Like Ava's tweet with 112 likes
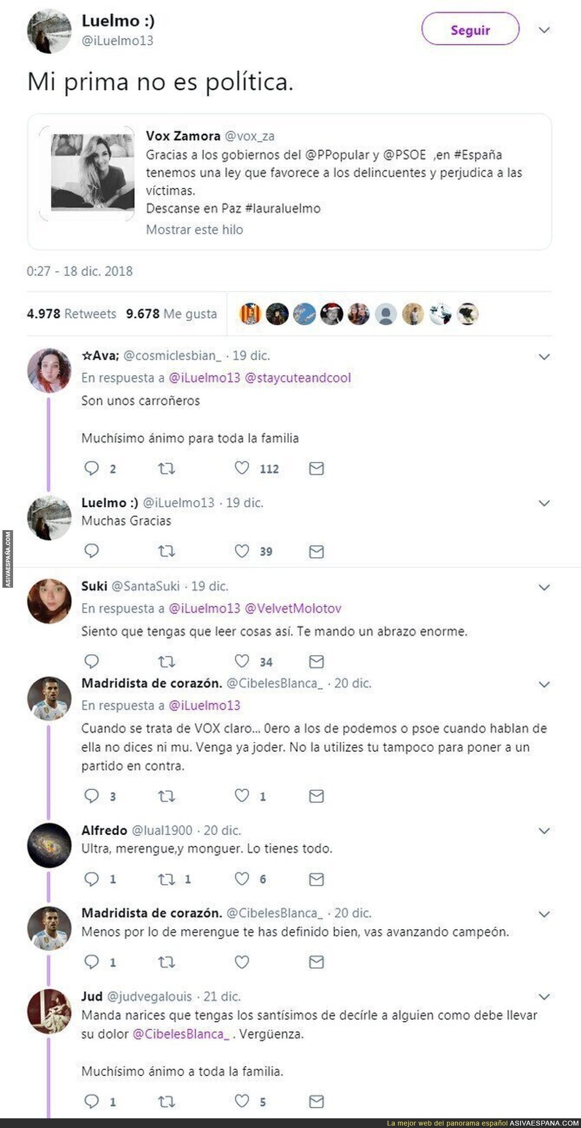581x1128 pixels. (242, 468)
